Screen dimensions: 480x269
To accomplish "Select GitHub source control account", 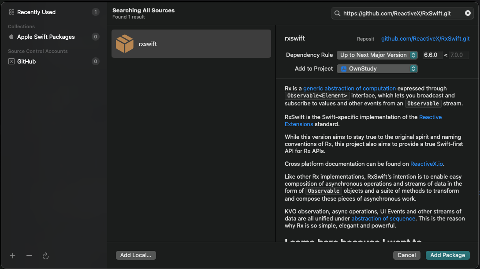I will click(x=26, y=62).
